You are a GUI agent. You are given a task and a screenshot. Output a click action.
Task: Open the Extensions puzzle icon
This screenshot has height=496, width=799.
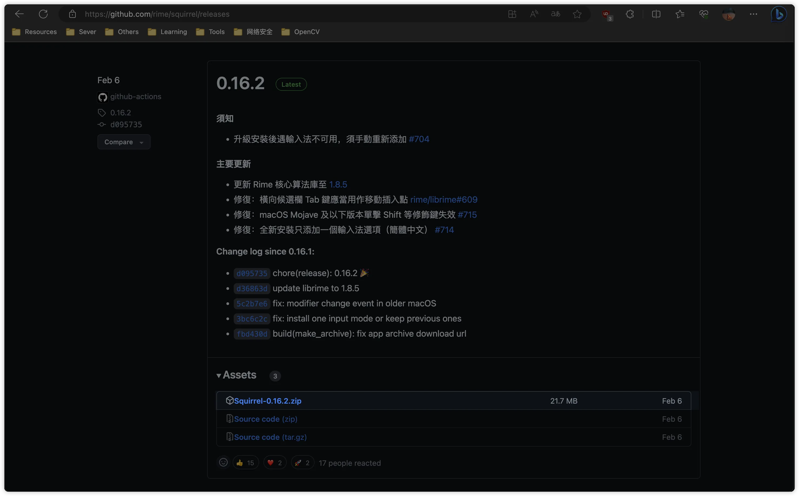point(630,14)
